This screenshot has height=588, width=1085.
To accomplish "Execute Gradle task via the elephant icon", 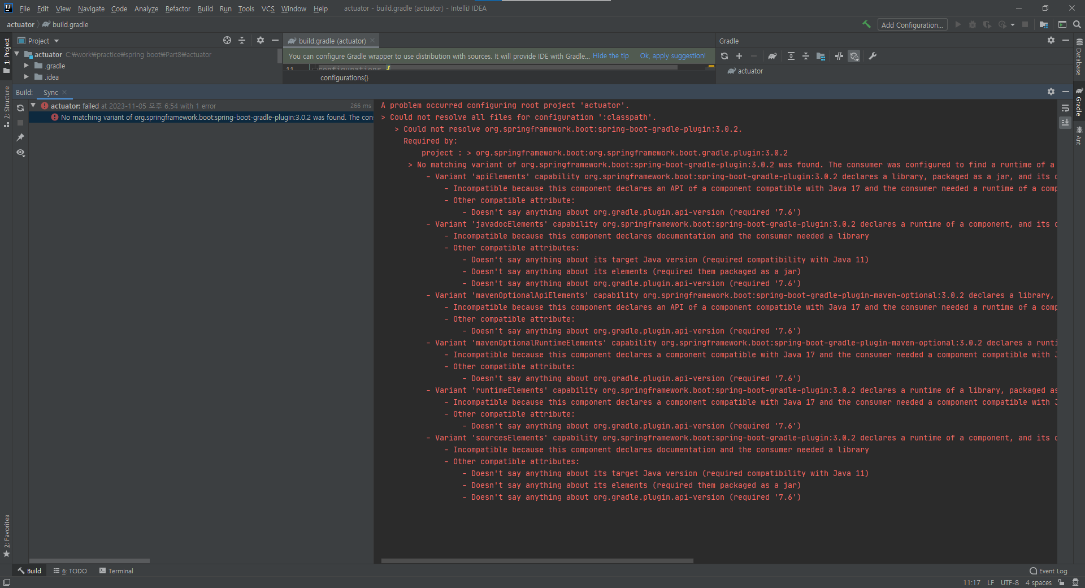I will [772, 56].
